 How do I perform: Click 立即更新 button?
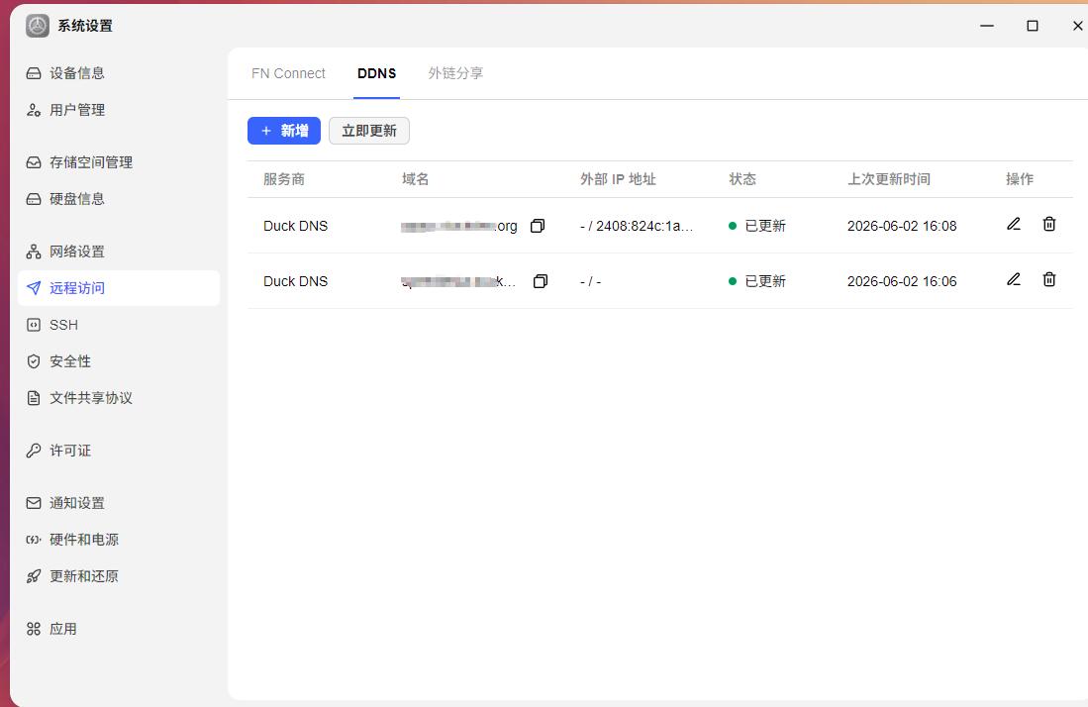tap(369, 131)
